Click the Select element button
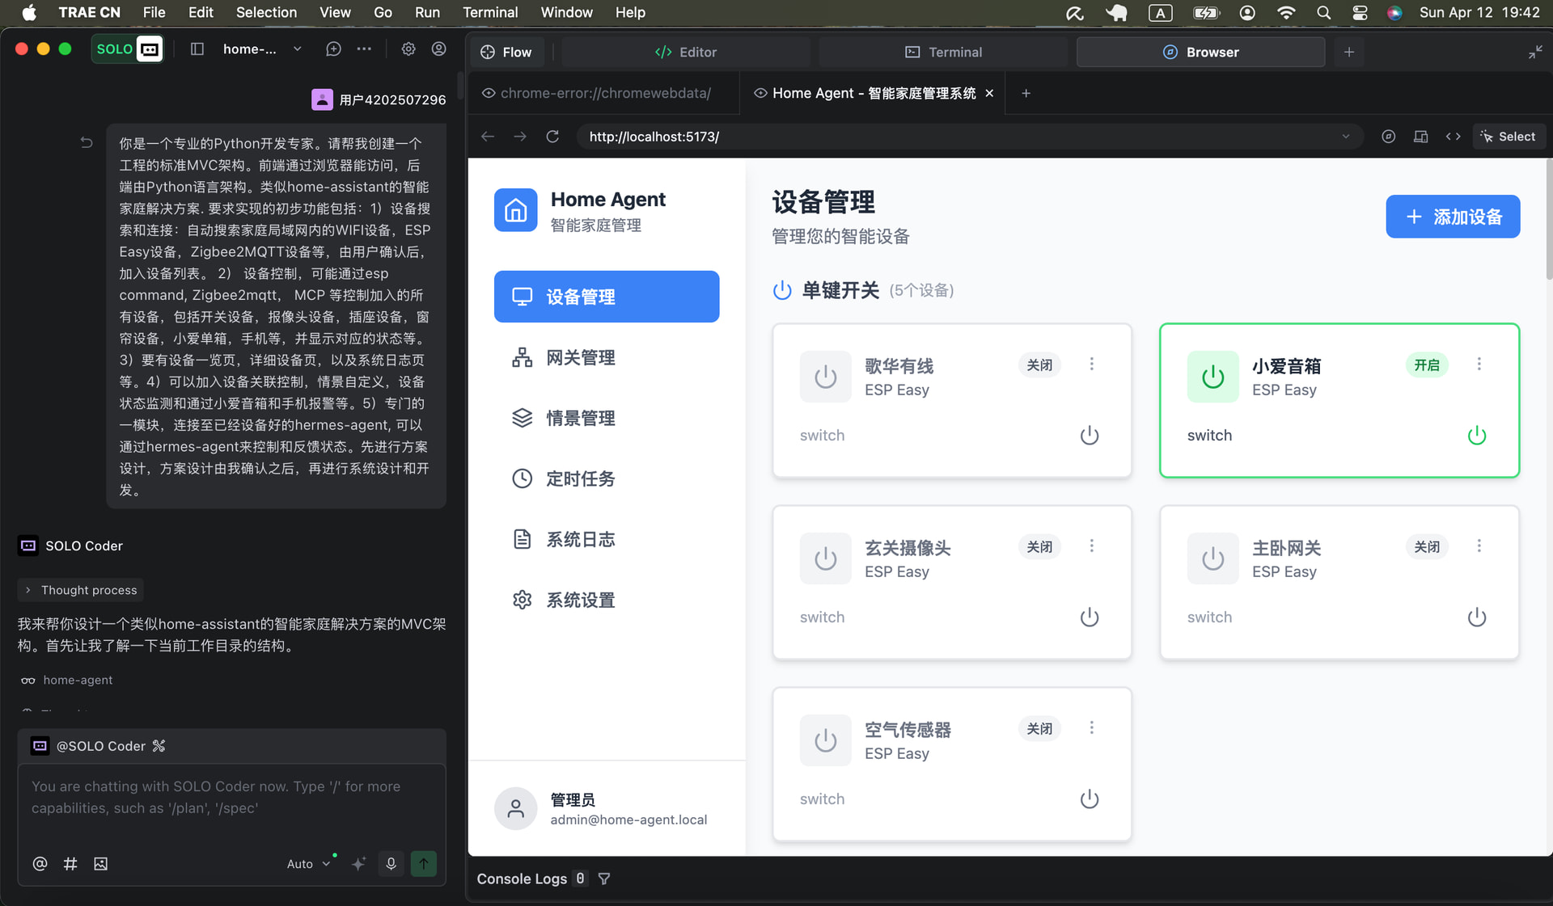 (x=1509, y=137)
